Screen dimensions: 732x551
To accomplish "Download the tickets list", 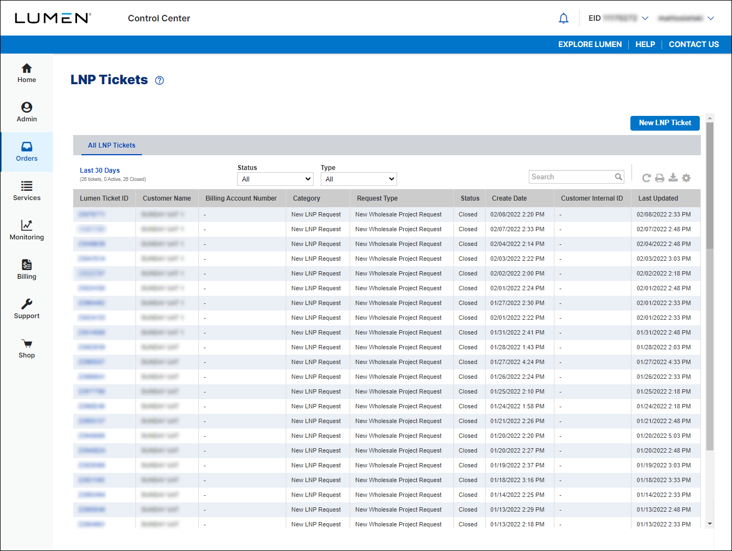I will [673, 178].
